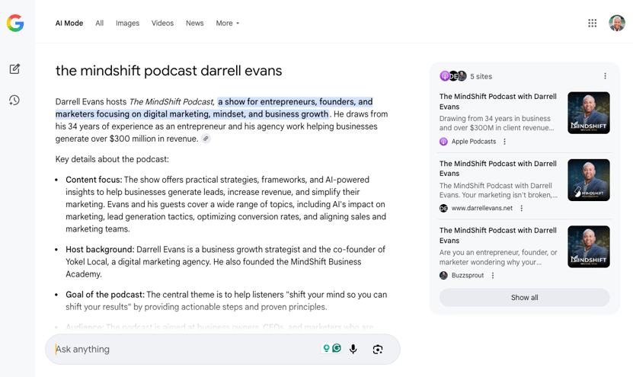This screenshot has width=633, height=377.
Task: Switch to the All results tab
Action: 99,24
